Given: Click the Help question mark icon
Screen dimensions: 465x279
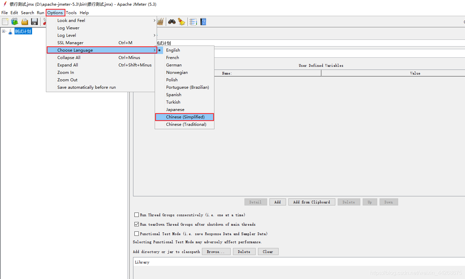Looking at the screenshot, I should 203,22.
